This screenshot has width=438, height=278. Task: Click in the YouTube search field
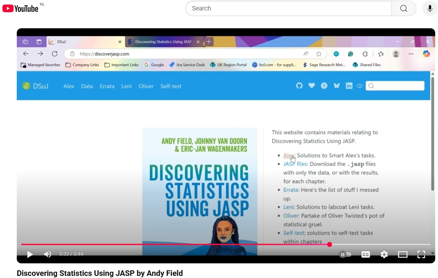click(288, 8)
